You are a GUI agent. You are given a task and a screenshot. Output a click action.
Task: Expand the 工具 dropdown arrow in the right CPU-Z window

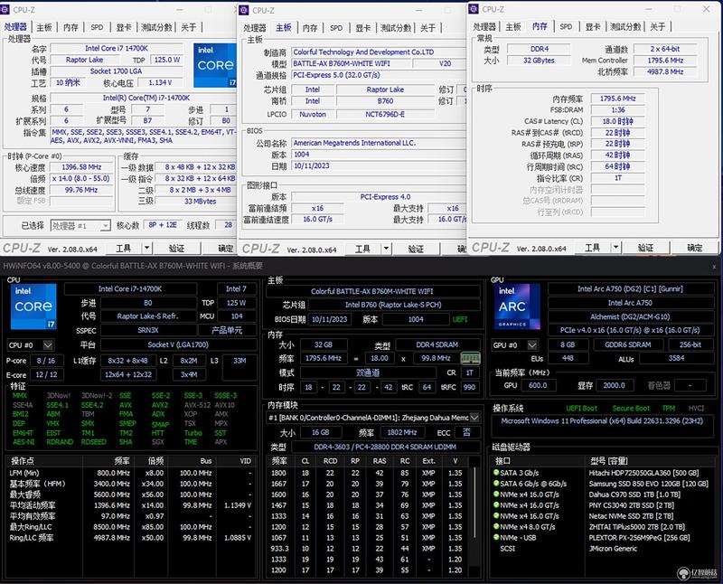(x=615, y=248)
